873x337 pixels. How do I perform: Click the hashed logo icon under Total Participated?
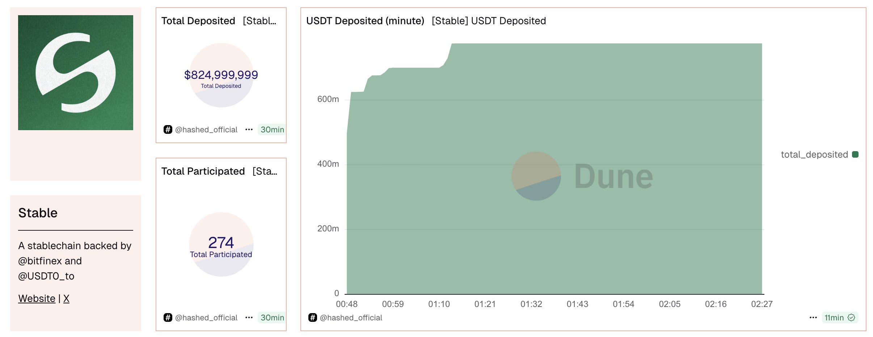(x=168, y=317)
